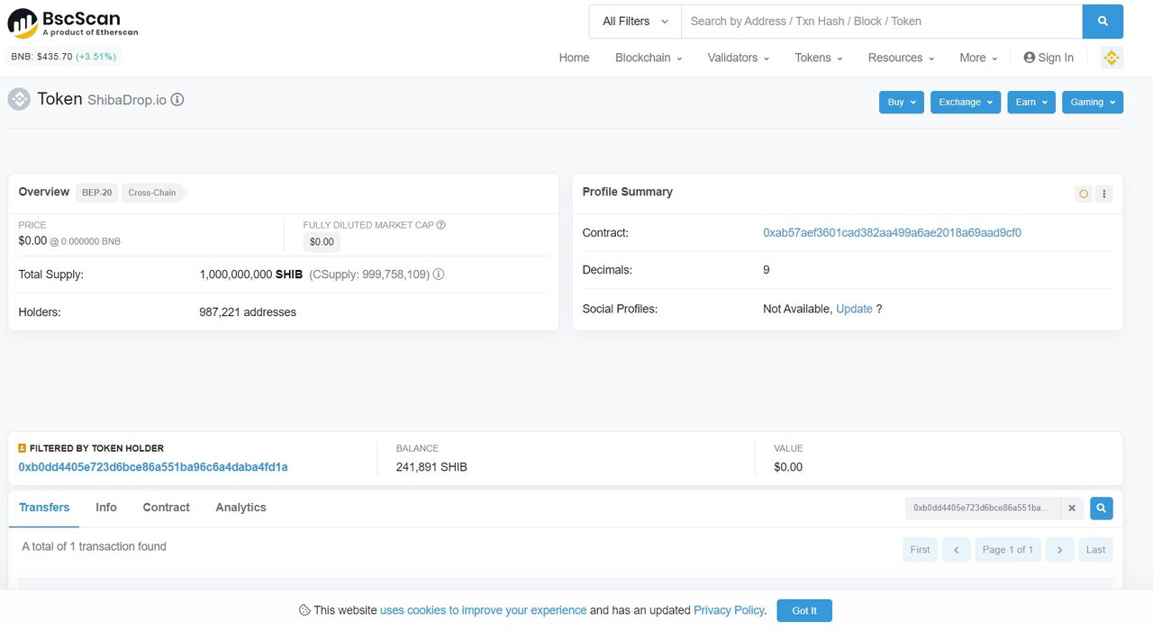Click the Cross-Chain tag
This screenshot has height=630, width=1153.
tap(152, 193)
